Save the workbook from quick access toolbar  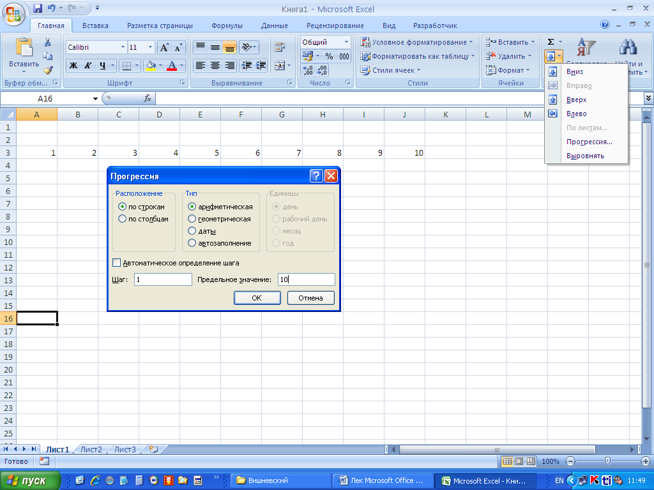(38, 8)
